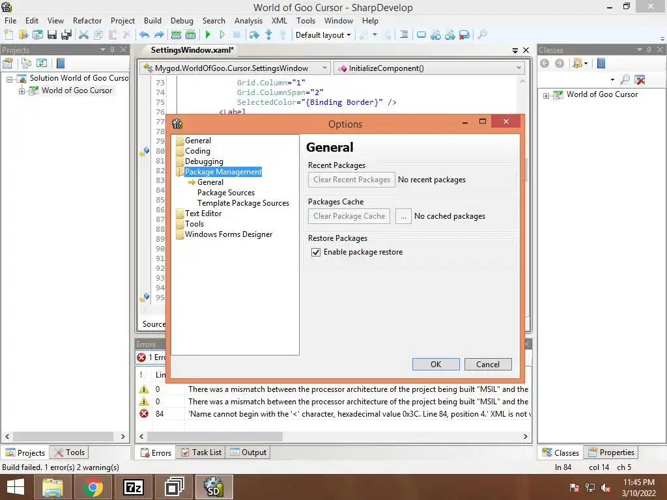Click the Save All double-floppy icon

[x=66, y=35]
